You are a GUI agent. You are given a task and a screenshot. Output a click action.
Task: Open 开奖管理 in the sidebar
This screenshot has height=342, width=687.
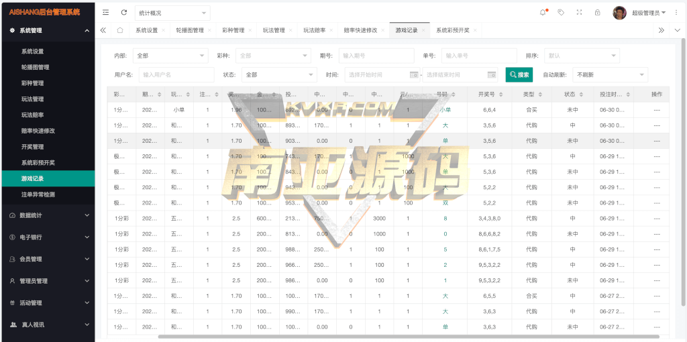[48, 146]
